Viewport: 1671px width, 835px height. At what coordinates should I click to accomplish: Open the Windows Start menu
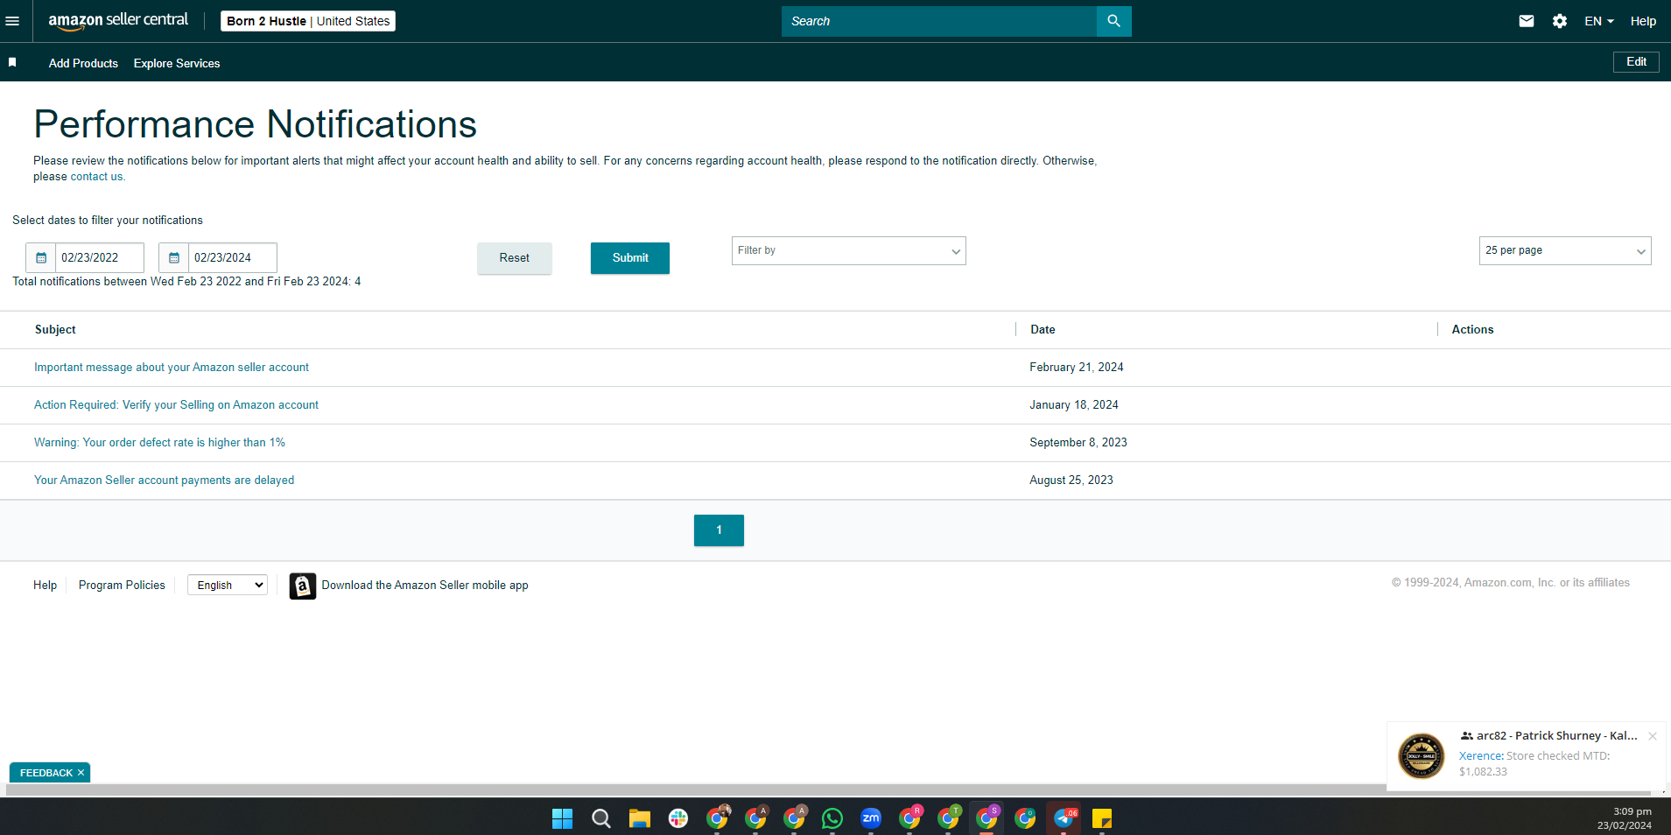click(x=562, y=818)
